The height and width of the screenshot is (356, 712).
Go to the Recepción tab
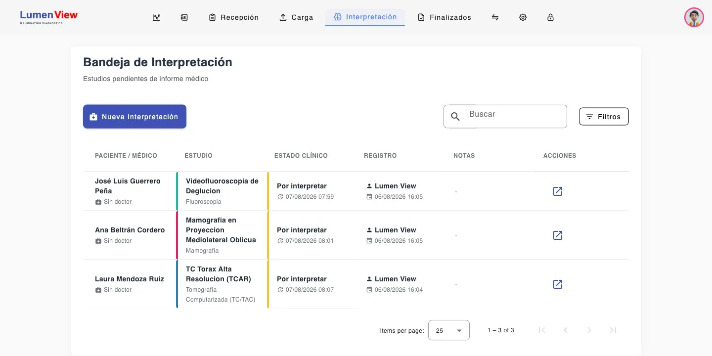pos(234,17)
